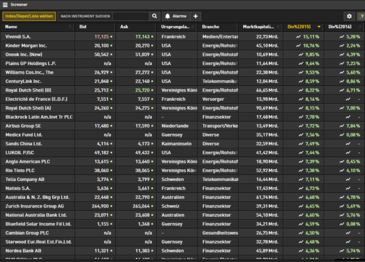Screen dimensions: 365x262
Task: Click chart icon next to Anglo American 0,45%
Action: pyautogui.click(x=341, y=162)
